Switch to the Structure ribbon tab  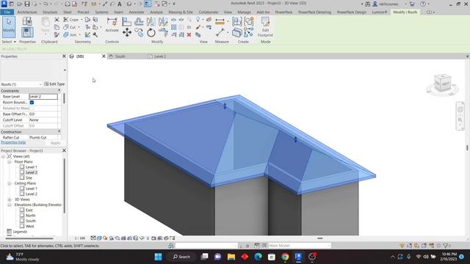click(50, 12)
